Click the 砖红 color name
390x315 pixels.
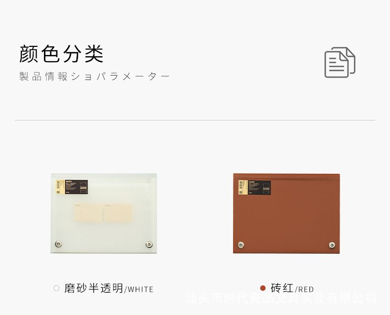[282, 288]
